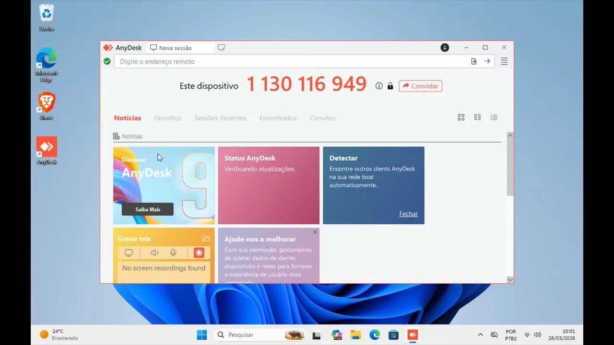Open the AnyDesk hamburger main menu
The height and width of the screenshot is (345, 614).
click(504, 61)
